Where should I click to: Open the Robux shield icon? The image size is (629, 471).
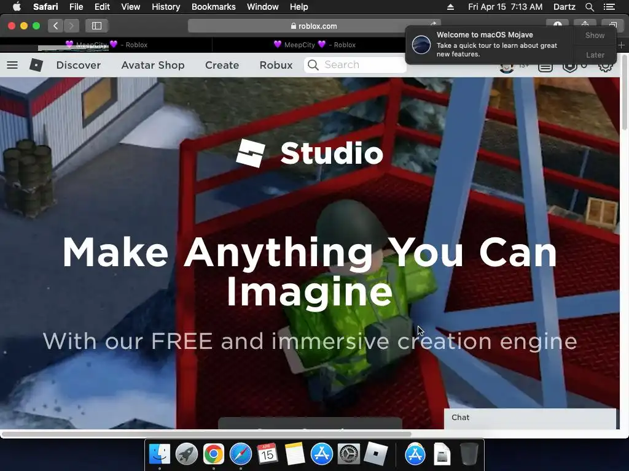569,67
